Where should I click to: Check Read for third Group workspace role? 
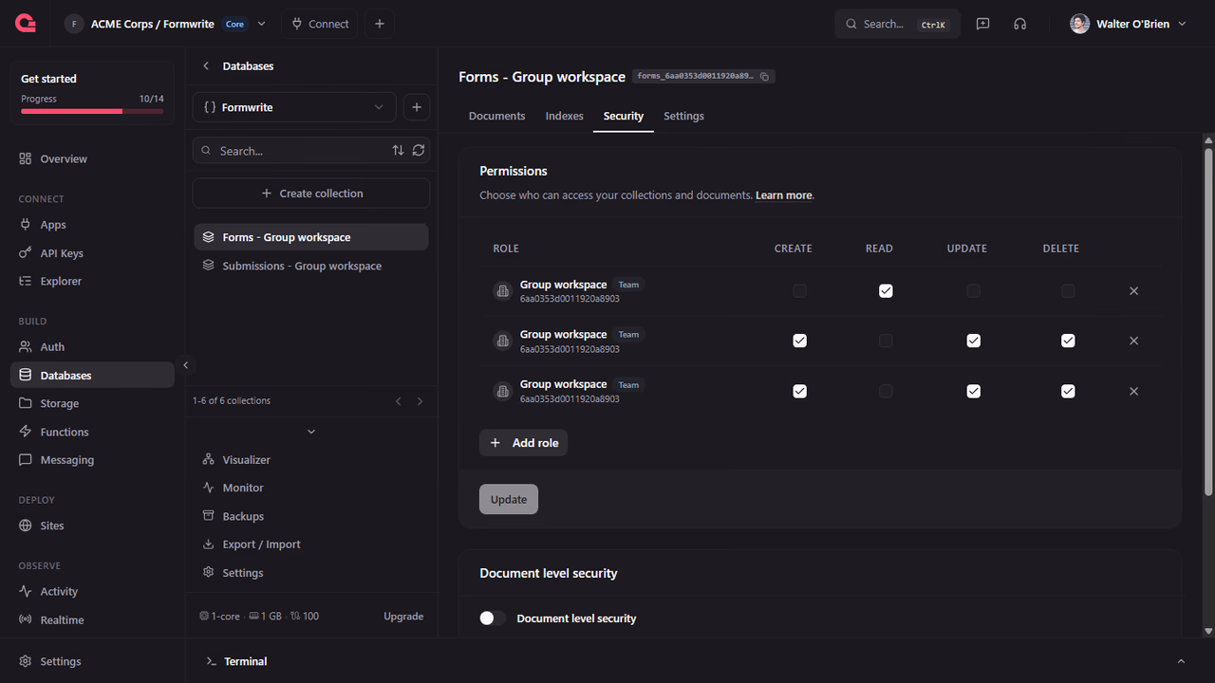[886, 391]
